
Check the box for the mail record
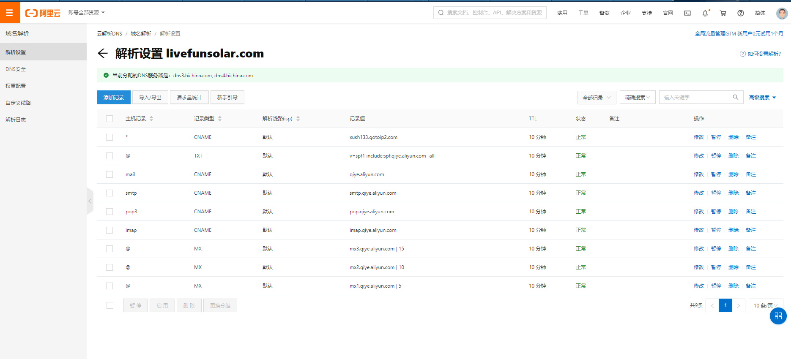tap(109, 174)
